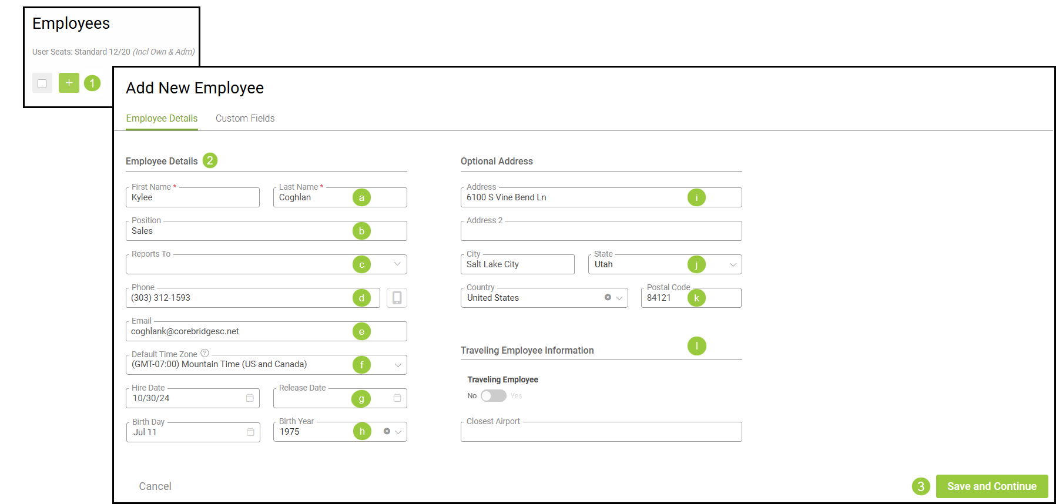The height and width of the screenshot is (504, 1056).
Task: Click the Last Name field
Action: 340,197
